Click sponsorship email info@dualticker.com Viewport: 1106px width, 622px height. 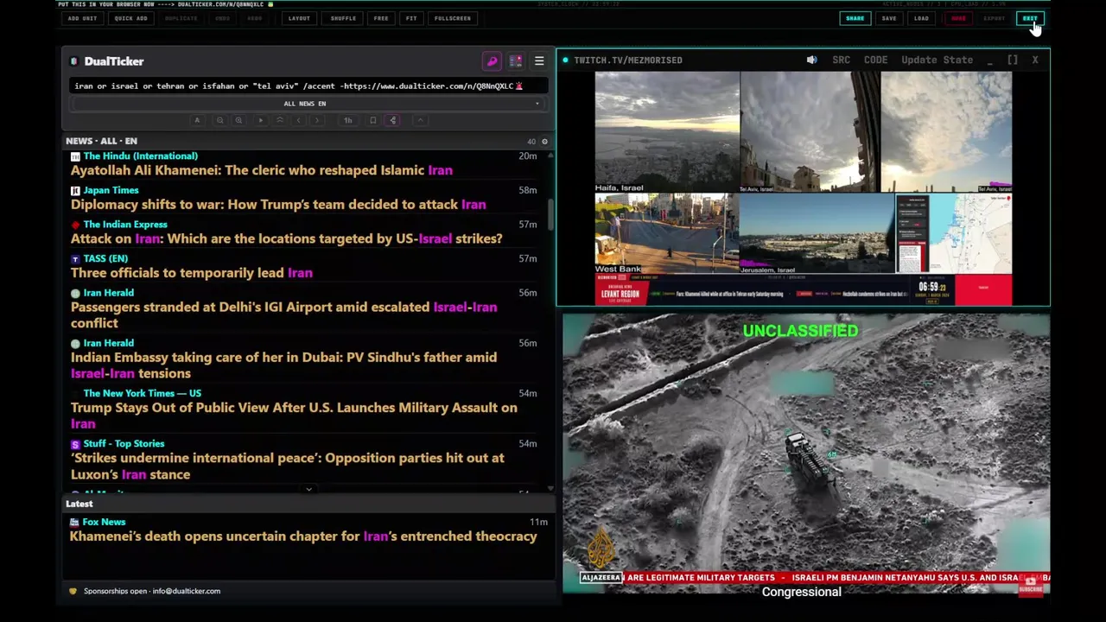pyautogui.click(x=187, y=591)
